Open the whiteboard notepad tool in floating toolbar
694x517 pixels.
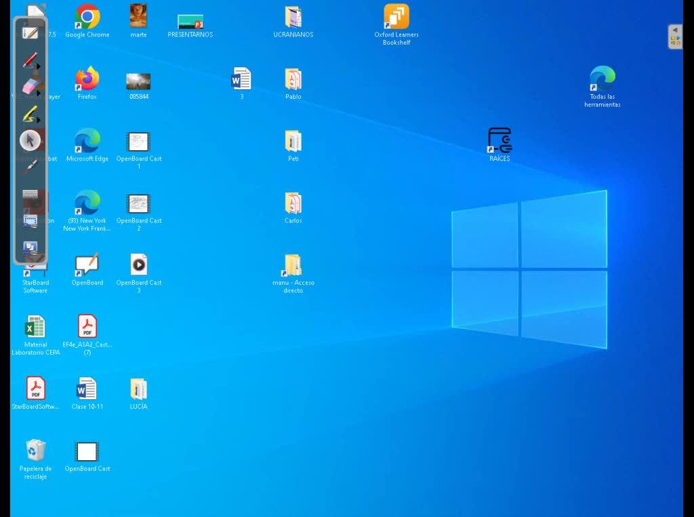[30, 33]
